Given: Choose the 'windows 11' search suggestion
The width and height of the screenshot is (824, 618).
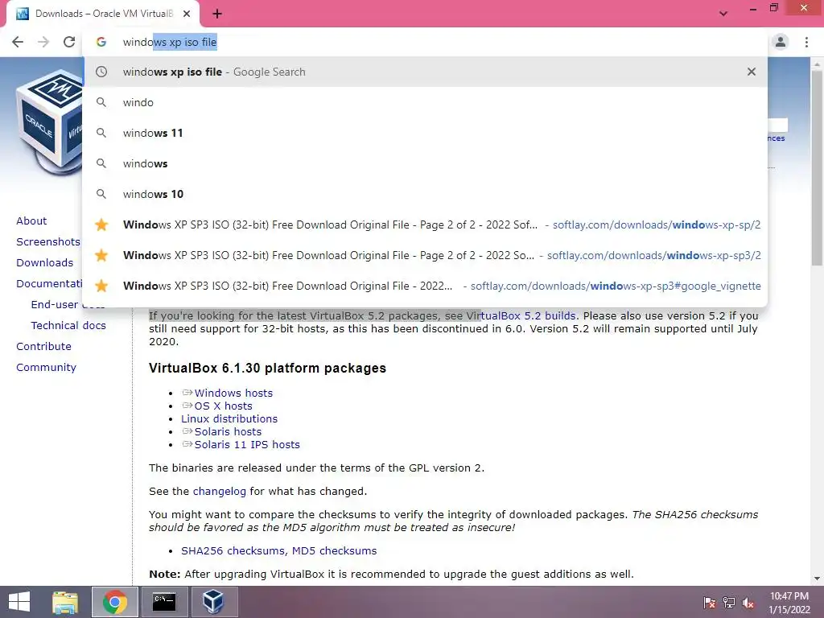Looking at the screenshot, I should [x=426, y=133].
